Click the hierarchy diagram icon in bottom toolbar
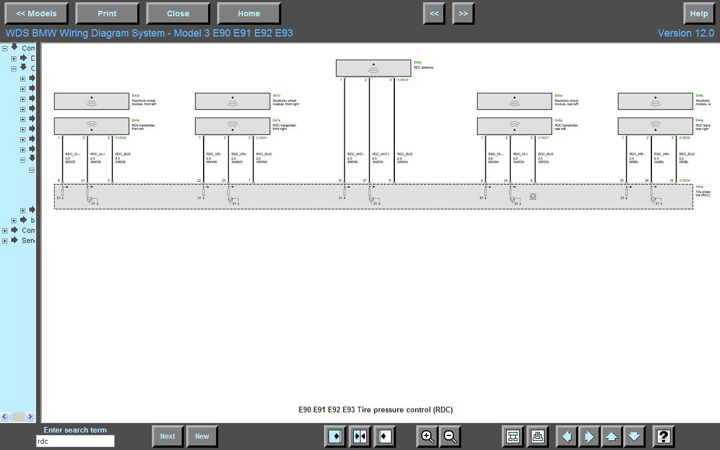 coord(513,436)
